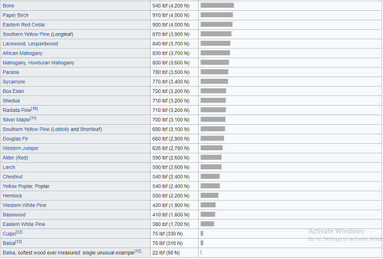Open the Boire wood link
This screenshot has height=259, width=383.
(8, 6)
